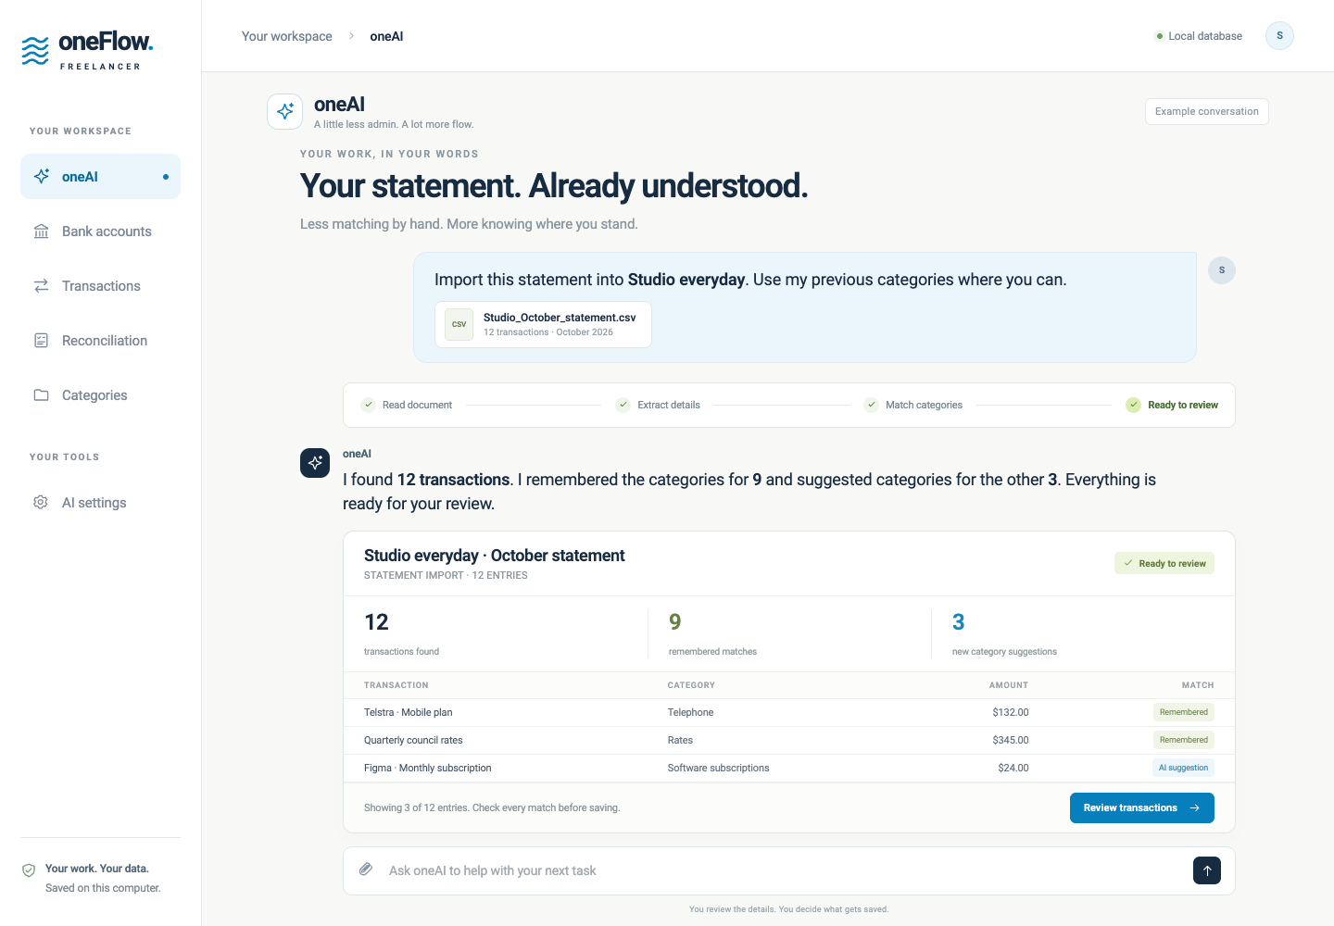This screenshot has height=926, width=1334.
Task: Click Figma · Monthly subscription row
Action: pos(789,768)
